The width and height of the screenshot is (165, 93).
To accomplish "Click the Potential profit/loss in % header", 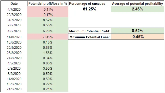I will pyautogui.click(x=48, y=3).
